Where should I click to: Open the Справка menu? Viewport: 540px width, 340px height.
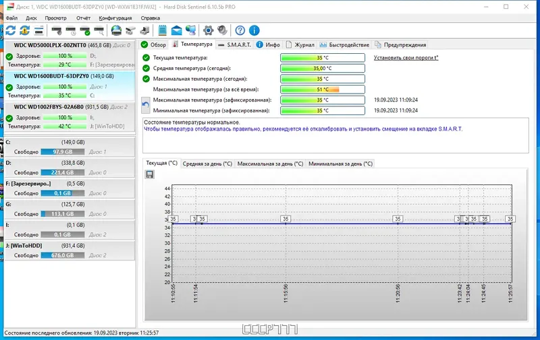[151, 18]
